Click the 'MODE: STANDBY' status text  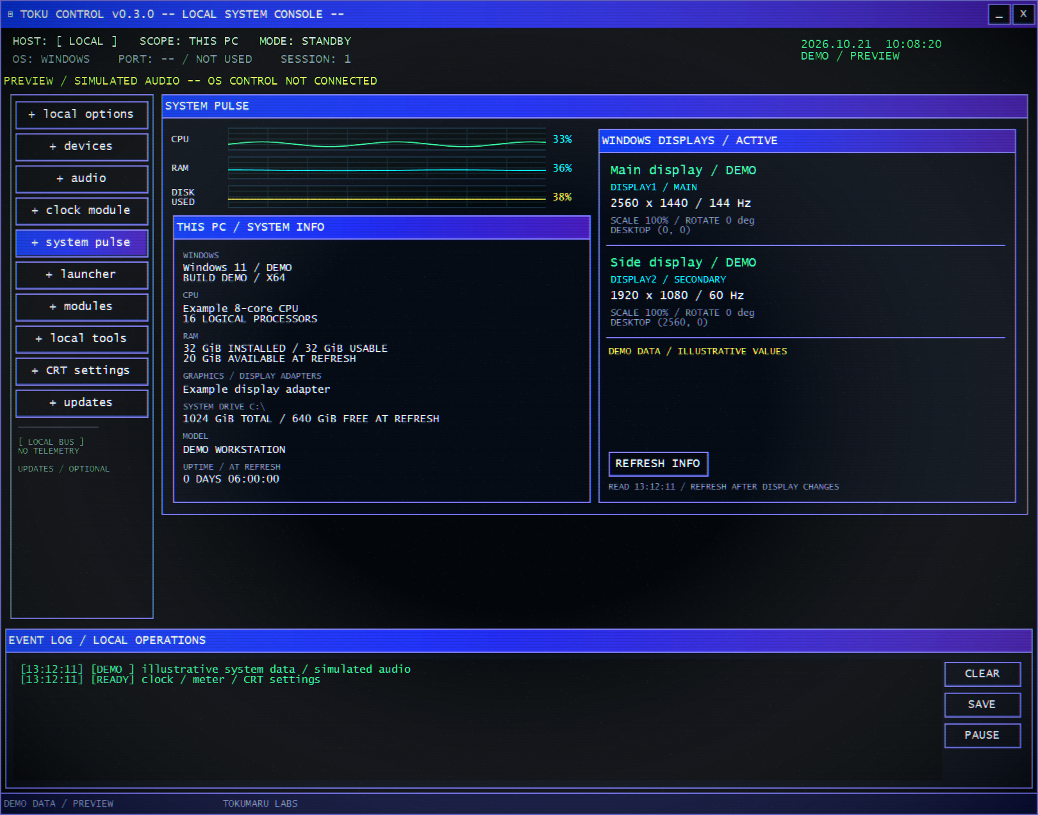(305, 42)
